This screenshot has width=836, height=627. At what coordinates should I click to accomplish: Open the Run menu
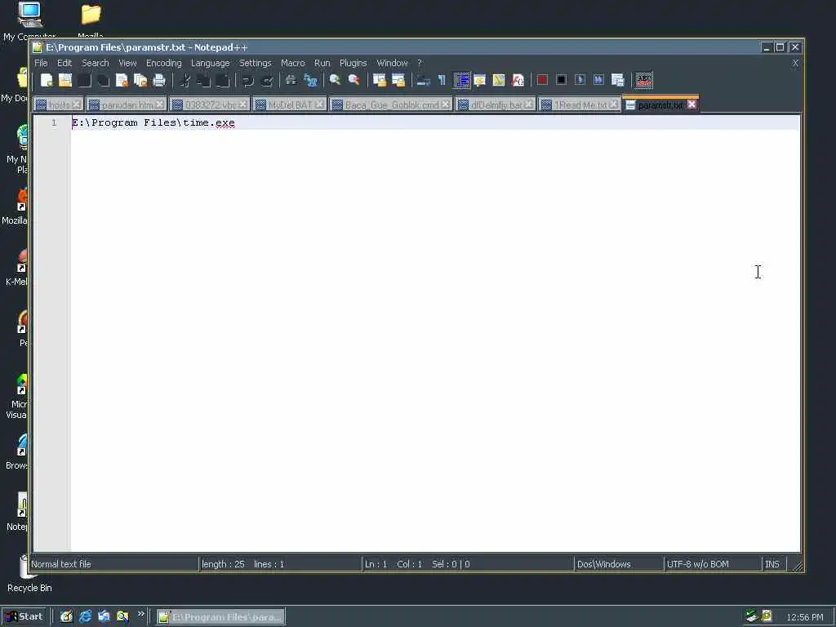[x=322, y=63]
